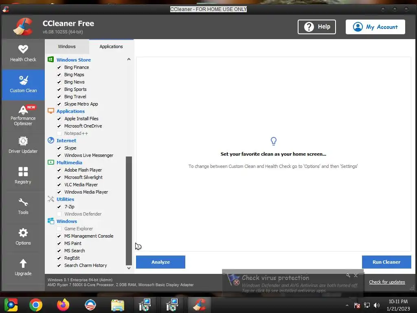Click the Multimedia category icon
This screenshot has width=417, height=313.
(50, 162)
